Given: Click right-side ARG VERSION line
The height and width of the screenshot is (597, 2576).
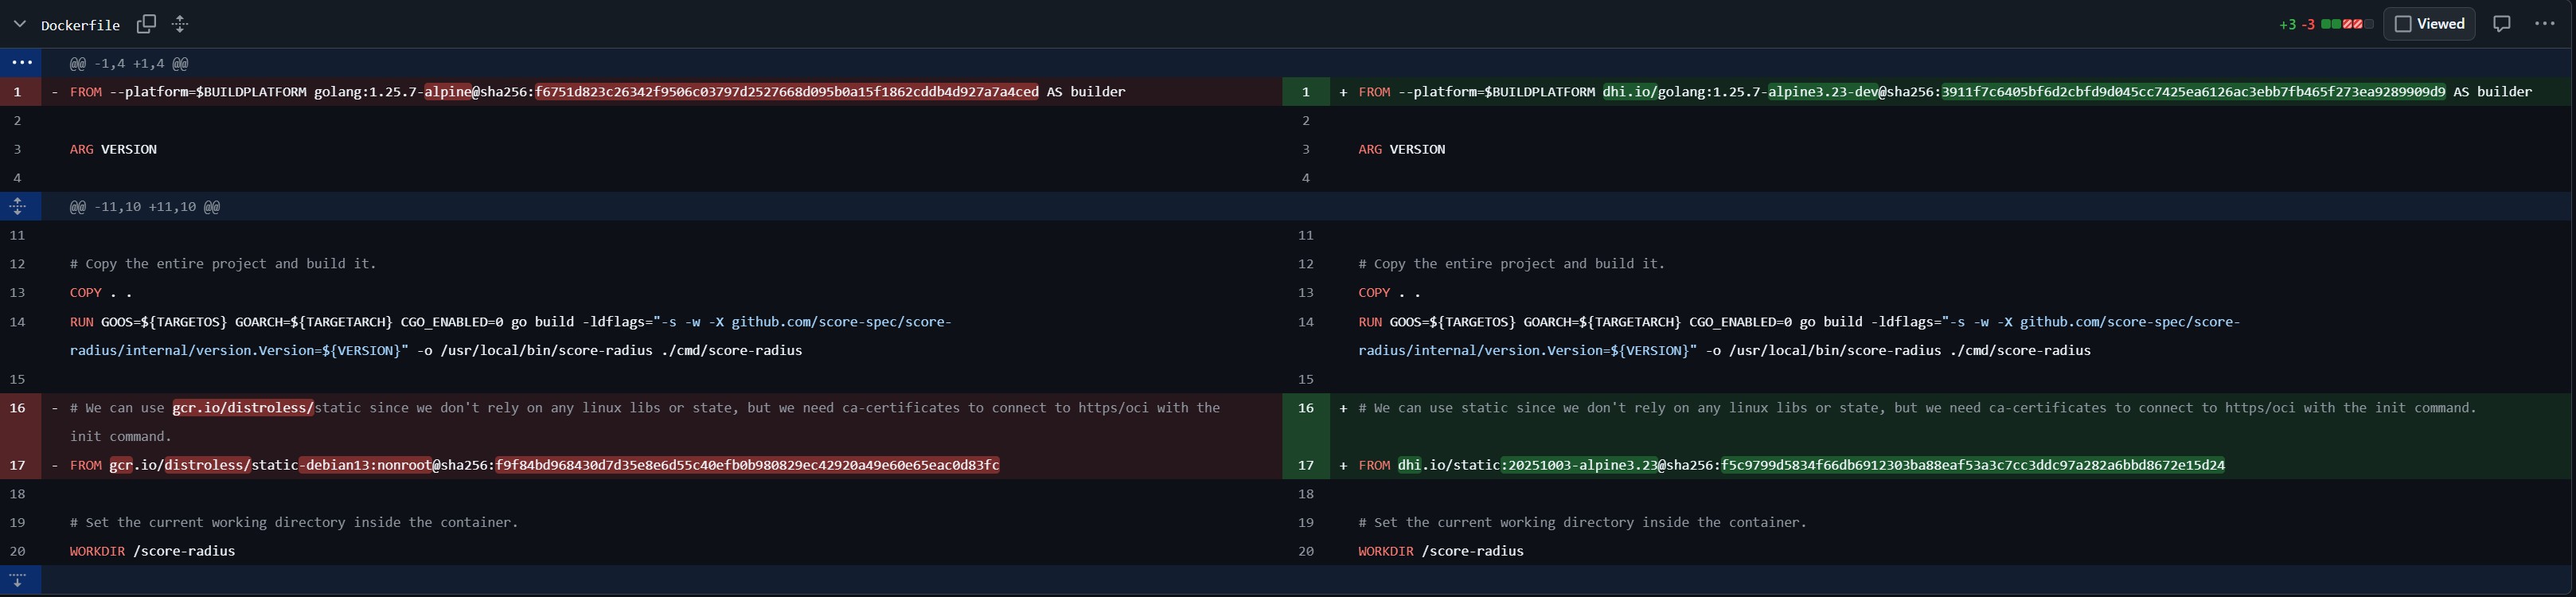Looking at the screenshot, I should [1401, 150].
